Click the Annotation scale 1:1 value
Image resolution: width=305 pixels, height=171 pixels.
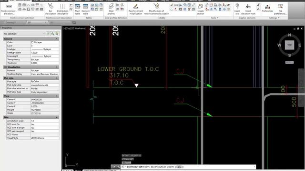click(x=45, y=121)
